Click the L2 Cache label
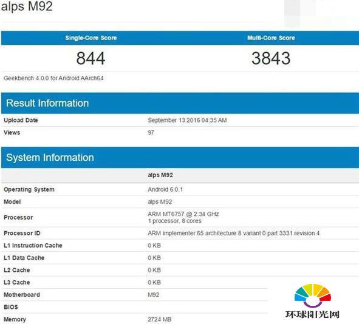 [17, 270]
